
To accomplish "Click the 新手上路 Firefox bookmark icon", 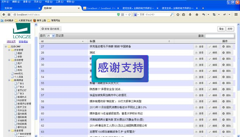I will pyautogui.click(x=35, y=21).
